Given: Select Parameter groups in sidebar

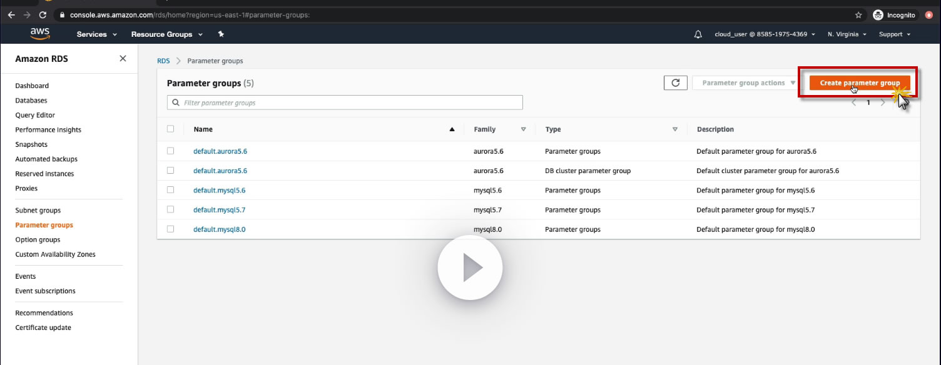Looking at the screenshot, I should pos(44,225).
